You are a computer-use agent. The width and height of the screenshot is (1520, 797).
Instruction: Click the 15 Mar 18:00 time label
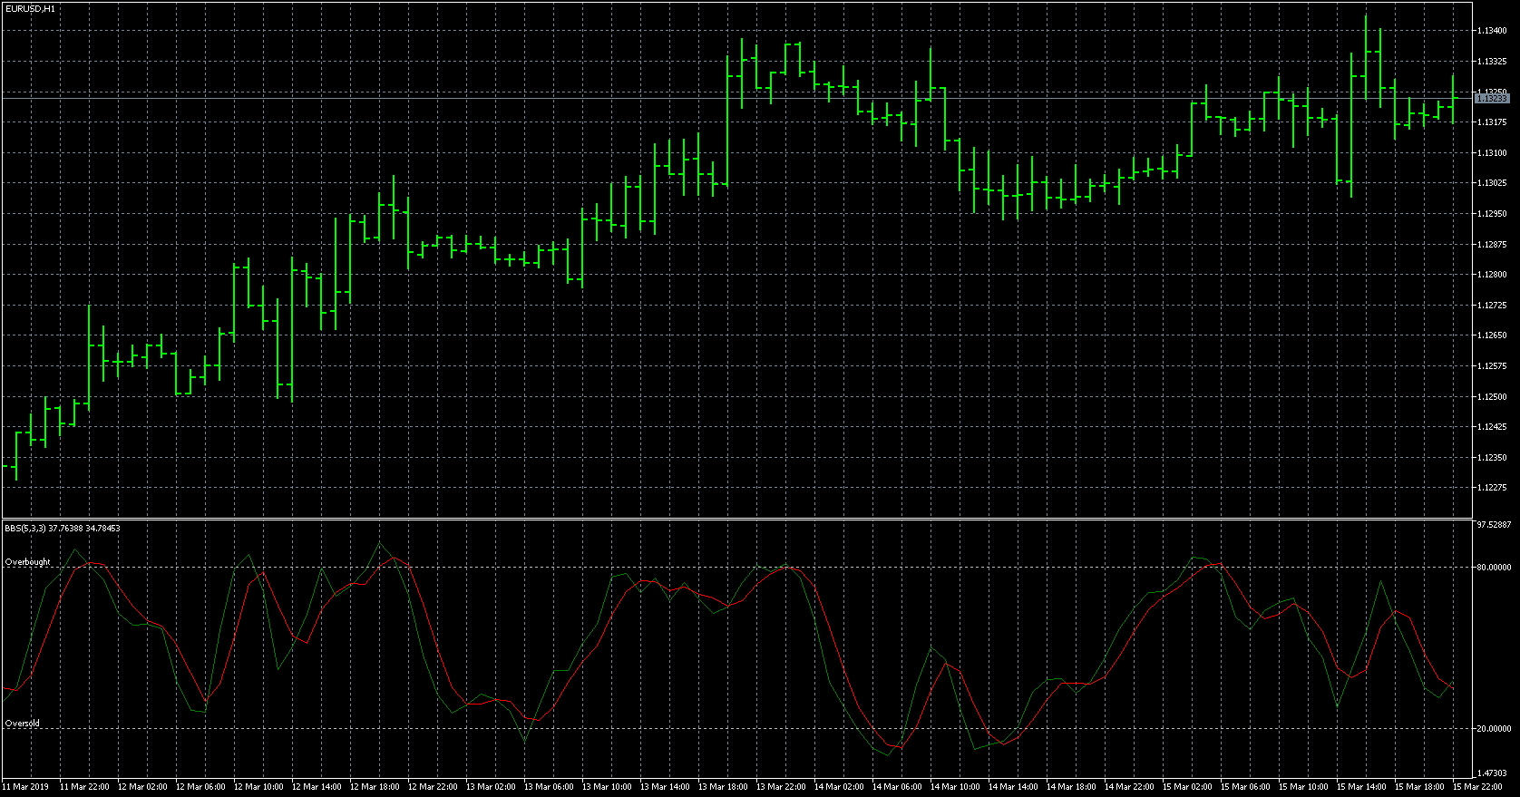[1419, 787]
